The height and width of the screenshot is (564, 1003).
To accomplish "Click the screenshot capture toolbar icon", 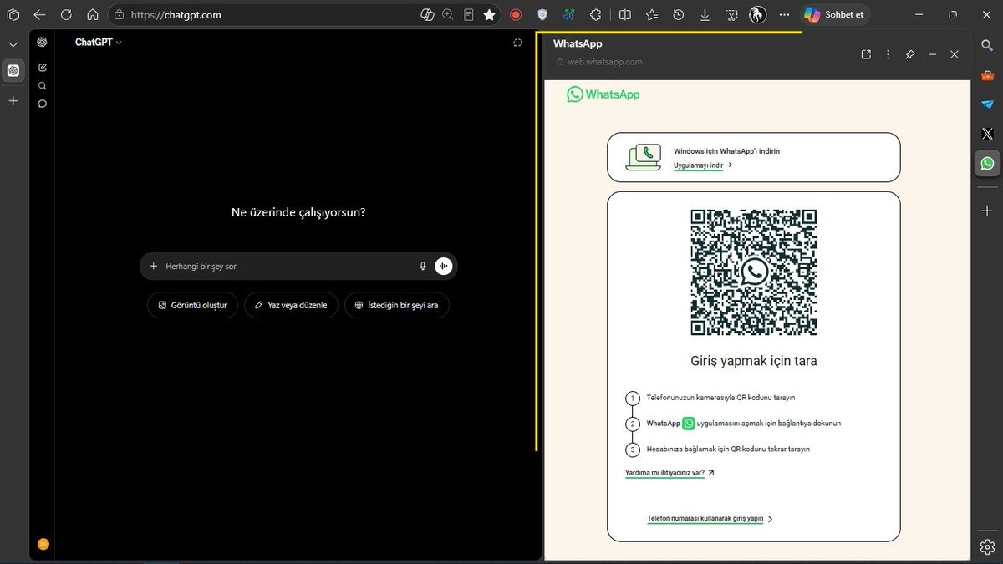I will pyautogui.click(x=731, y=14).
